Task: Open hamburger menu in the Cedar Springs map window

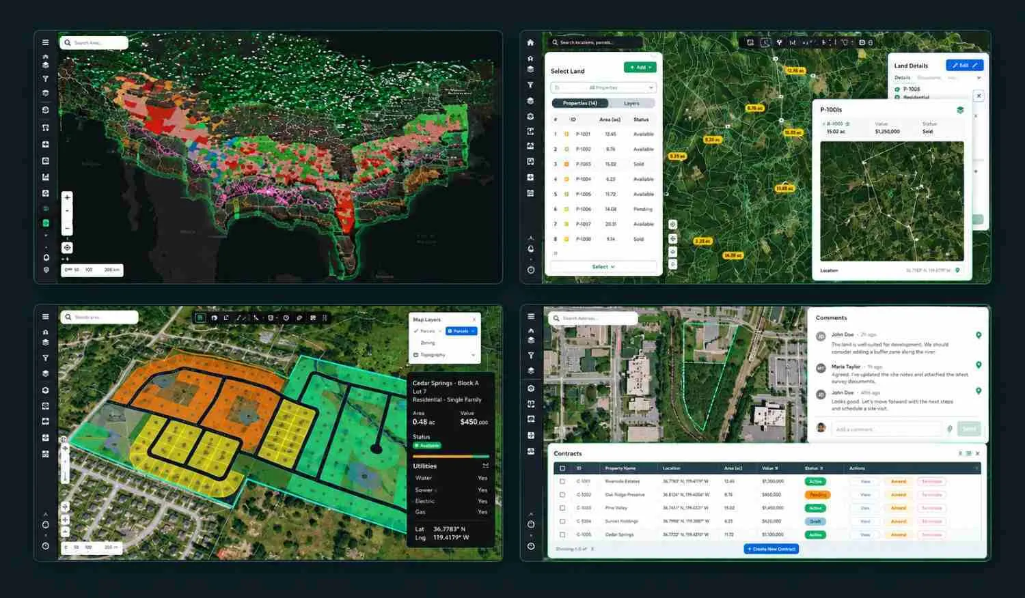Action: (x=45, y=317)
